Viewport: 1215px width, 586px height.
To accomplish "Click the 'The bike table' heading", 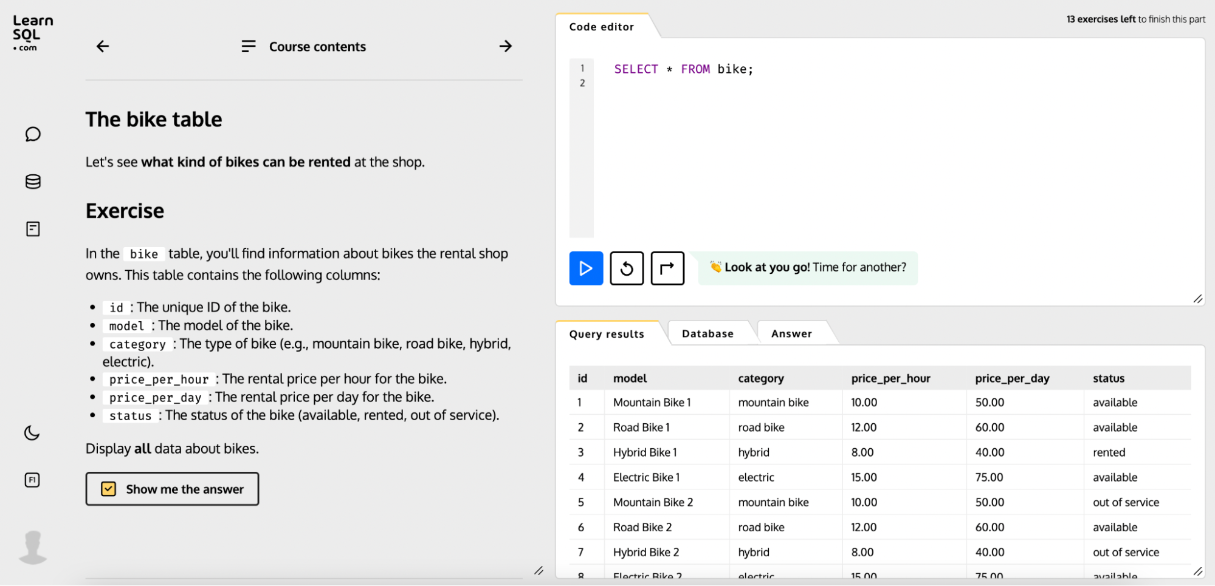I will [154, 120].
